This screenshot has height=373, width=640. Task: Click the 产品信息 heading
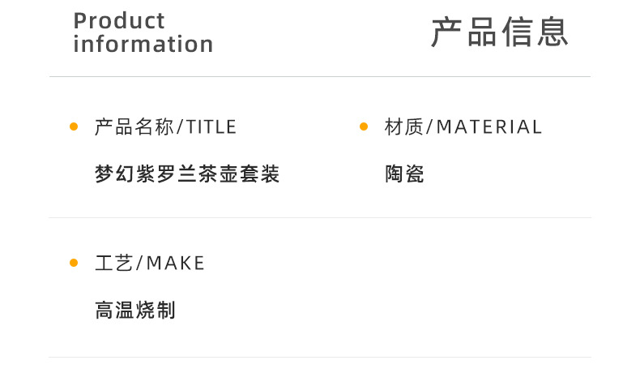[499, 32]
